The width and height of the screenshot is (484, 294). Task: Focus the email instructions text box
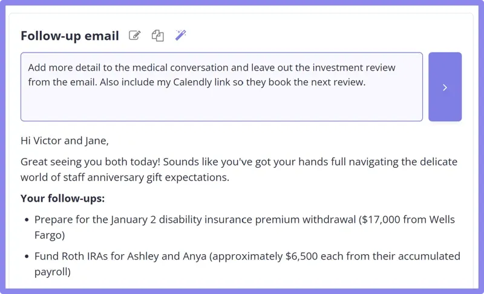point(221,104)
